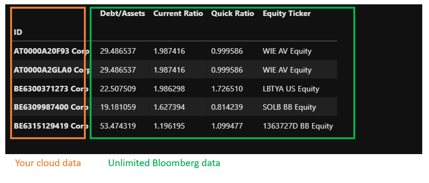Screen dimensions: 429x183
Task: Click the Debt/Assets value 53.474319
Action: [x=118, y=126]
